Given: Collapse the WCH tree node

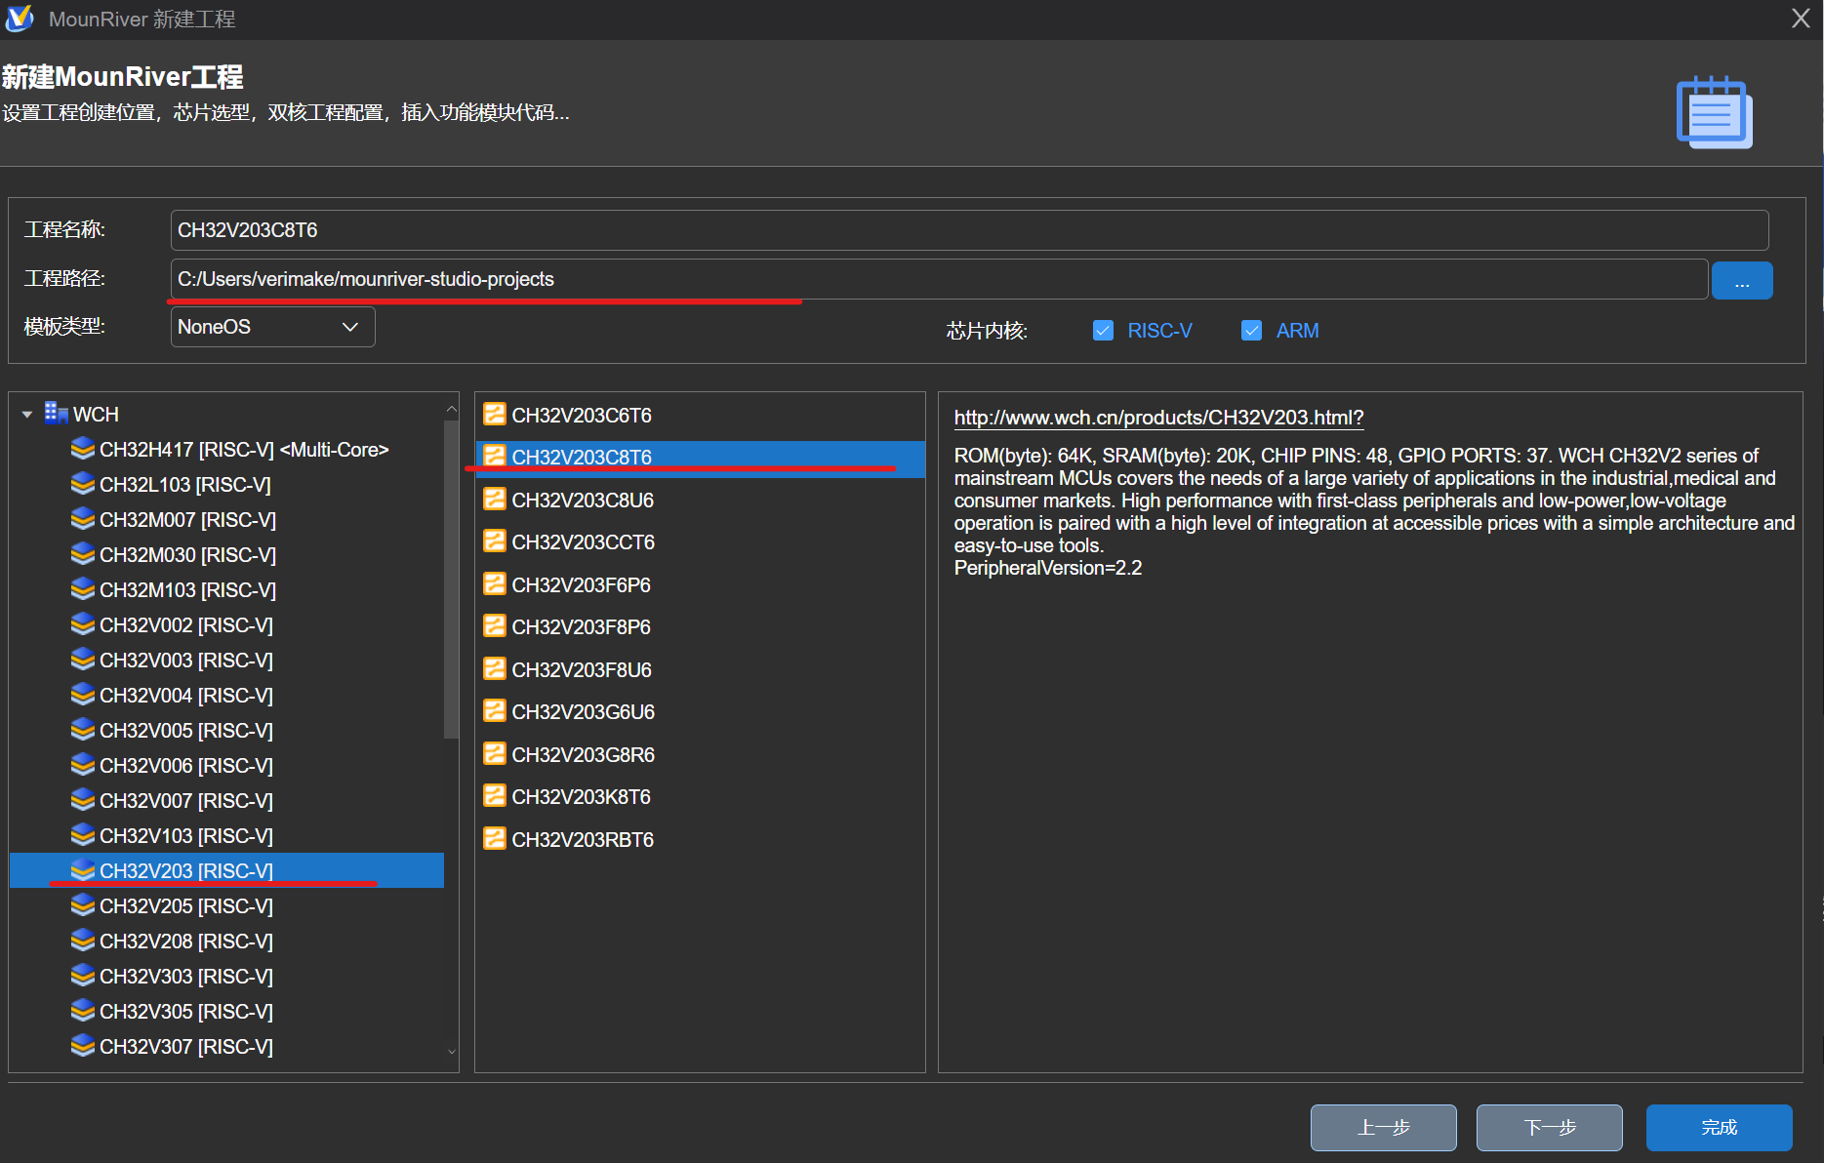Looking at the screenshot, I should pyautogui.click(x=27, y=415).
